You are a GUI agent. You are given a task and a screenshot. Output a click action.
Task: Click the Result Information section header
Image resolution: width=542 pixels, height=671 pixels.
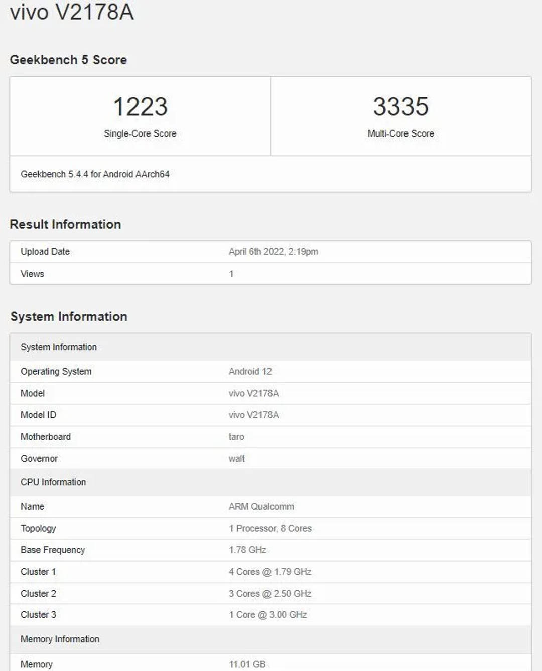pyautogui.click(x=65, y=224)
